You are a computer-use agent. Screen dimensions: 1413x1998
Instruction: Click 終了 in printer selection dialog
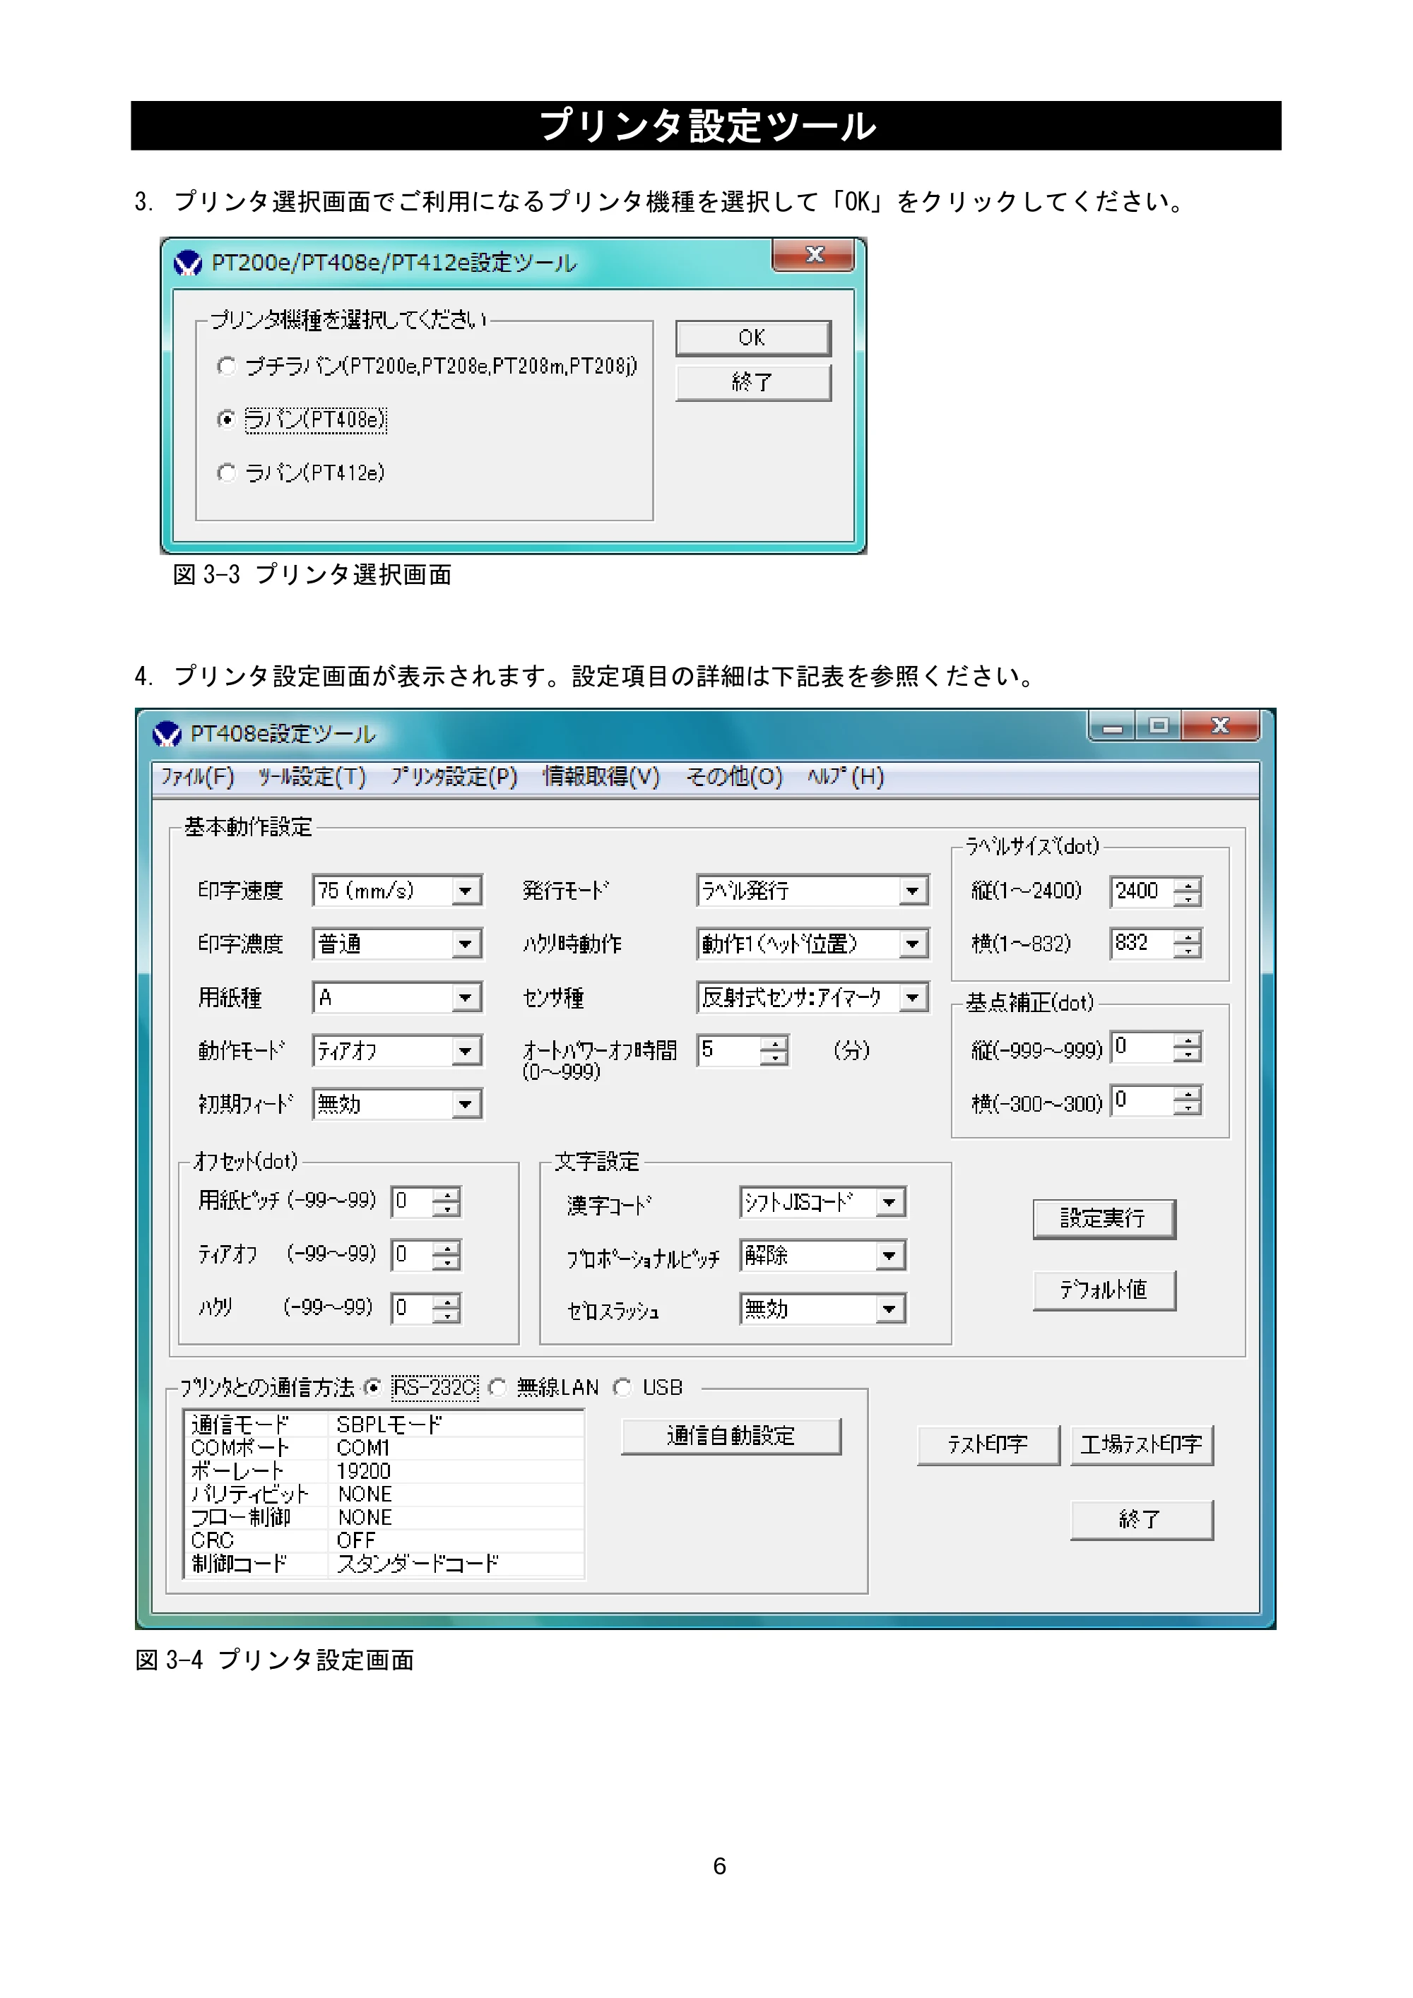[753, 382]
